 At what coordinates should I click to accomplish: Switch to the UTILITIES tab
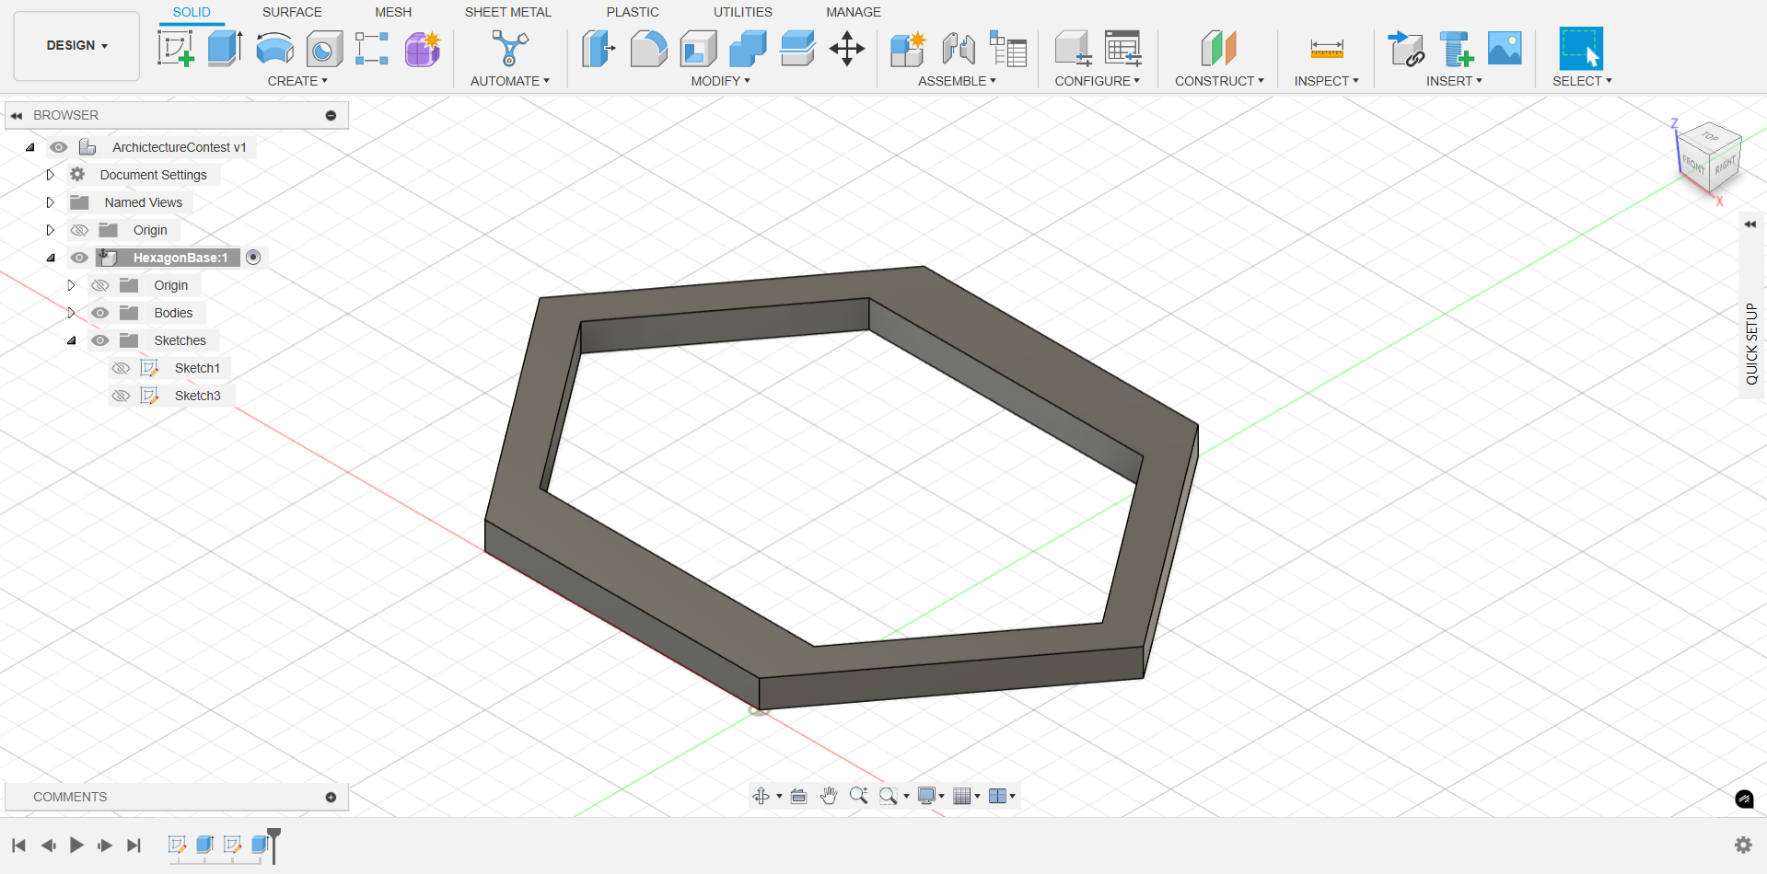[743, 12]
